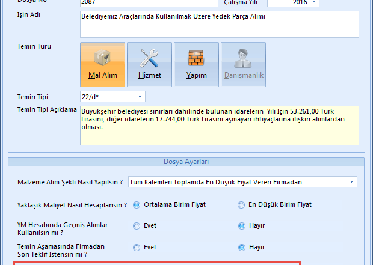The width and height of the screenshot is (373, 265).
Task: Choose the Hizmet wrench and screwdriver icon
Action: tap(149, 58)
